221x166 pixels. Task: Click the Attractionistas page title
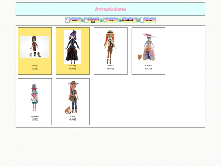click(x=110, y=9)
